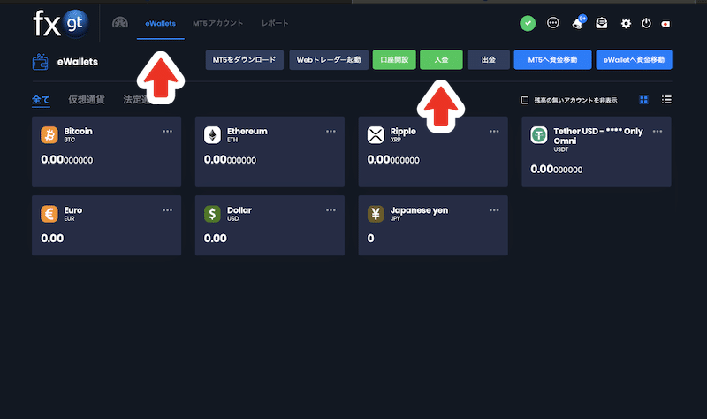The image size is (707, 419).
Task: Click Tether USD Only Omni title
Action: tap(598, 136)
